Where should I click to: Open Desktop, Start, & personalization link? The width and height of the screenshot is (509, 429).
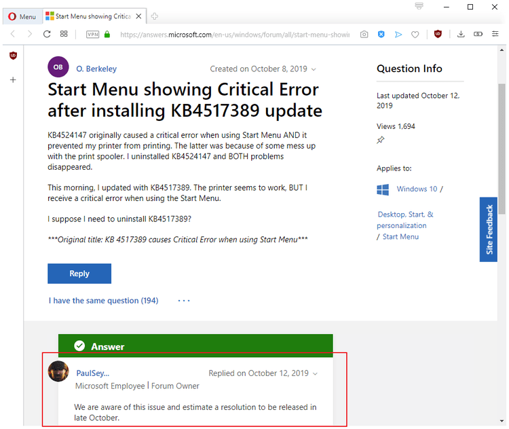click(x=405, y=220)
